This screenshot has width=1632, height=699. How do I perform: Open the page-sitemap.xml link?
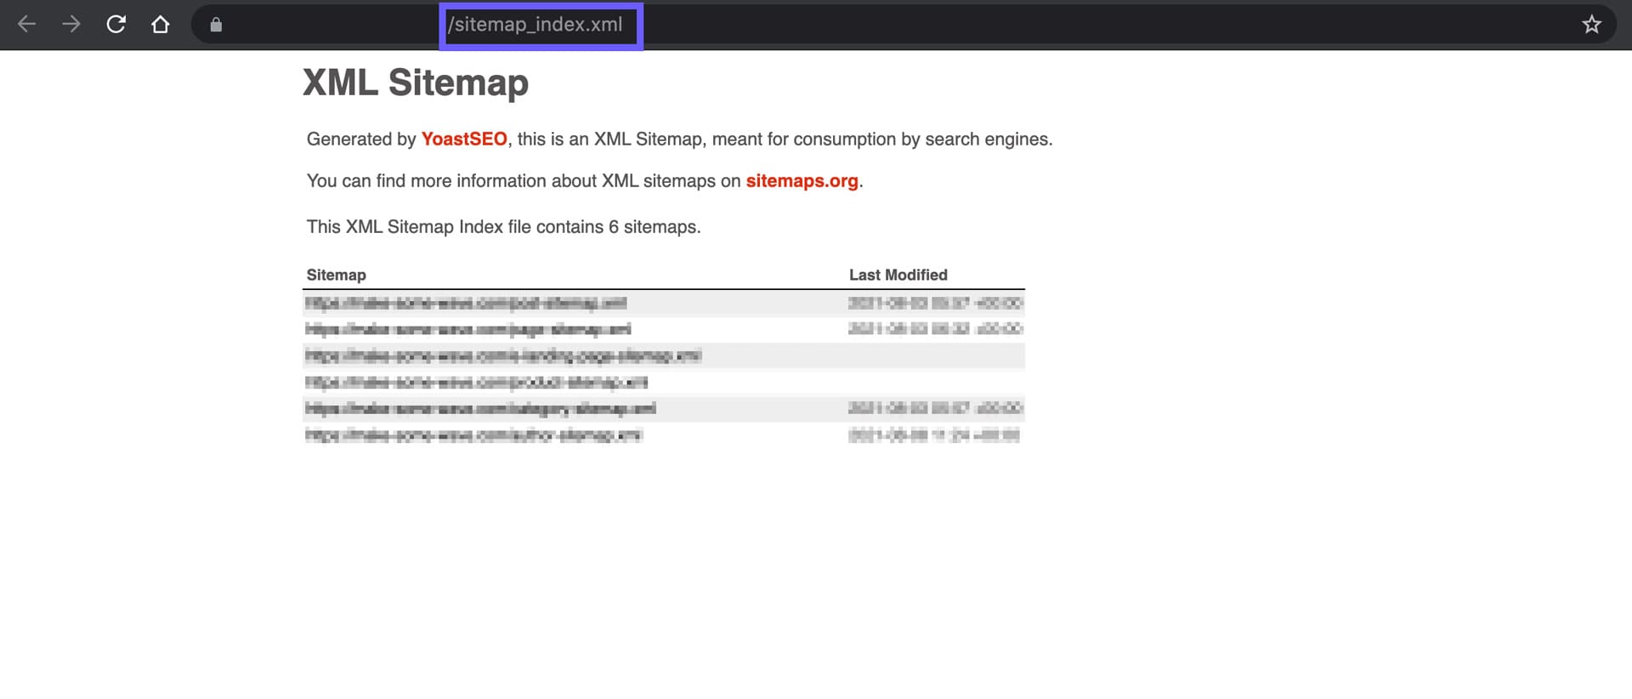[467, 329]
